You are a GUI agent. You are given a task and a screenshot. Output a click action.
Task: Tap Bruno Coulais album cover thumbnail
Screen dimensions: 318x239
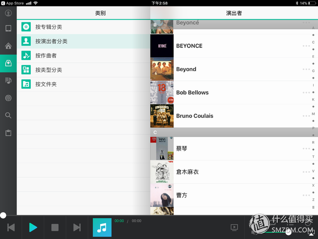coord(162,116)
